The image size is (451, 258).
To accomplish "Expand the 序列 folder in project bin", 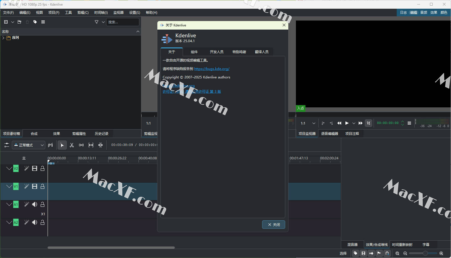I will click(x=3, y=38).
